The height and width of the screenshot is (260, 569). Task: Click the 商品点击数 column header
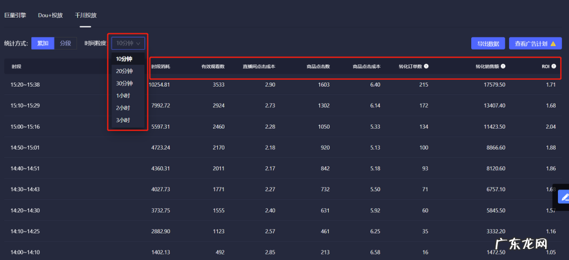tap(318, 67)
